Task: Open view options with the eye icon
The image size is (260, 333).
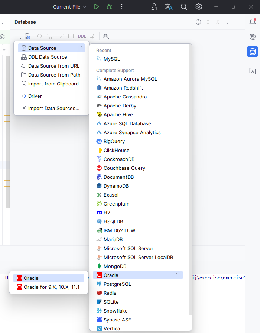Action: [105, 36]
